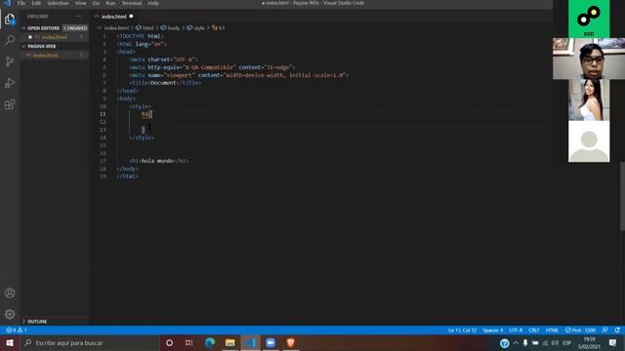The image size is (625, 351).
Task: Click the CRLF line ending status
Action: click(x=534, y=331)
